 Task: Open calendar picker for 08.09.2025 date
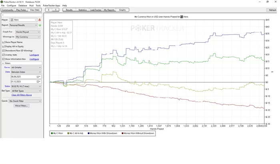pyautogui.click(x=38, y=77)
